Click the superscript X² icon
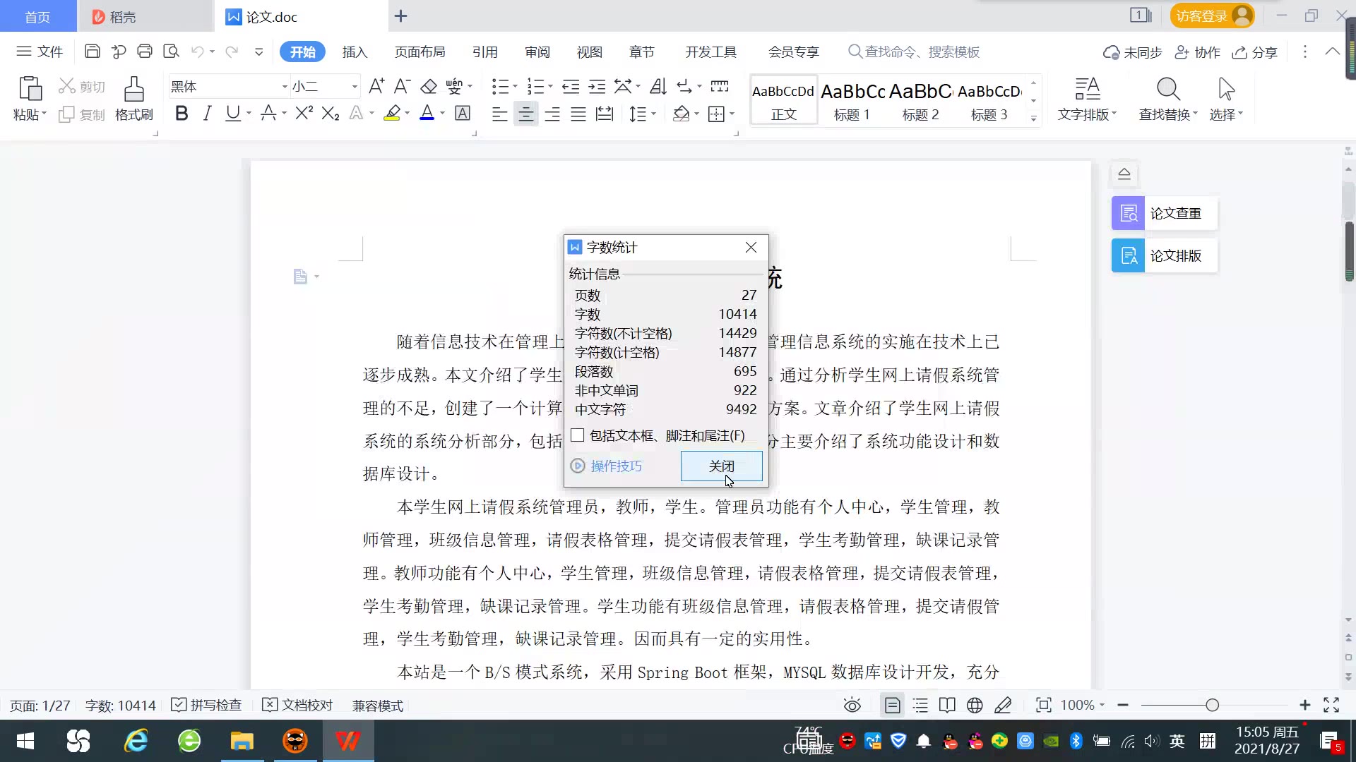The width and height of the screenshot is (1356, 762). tap(304, 114)
